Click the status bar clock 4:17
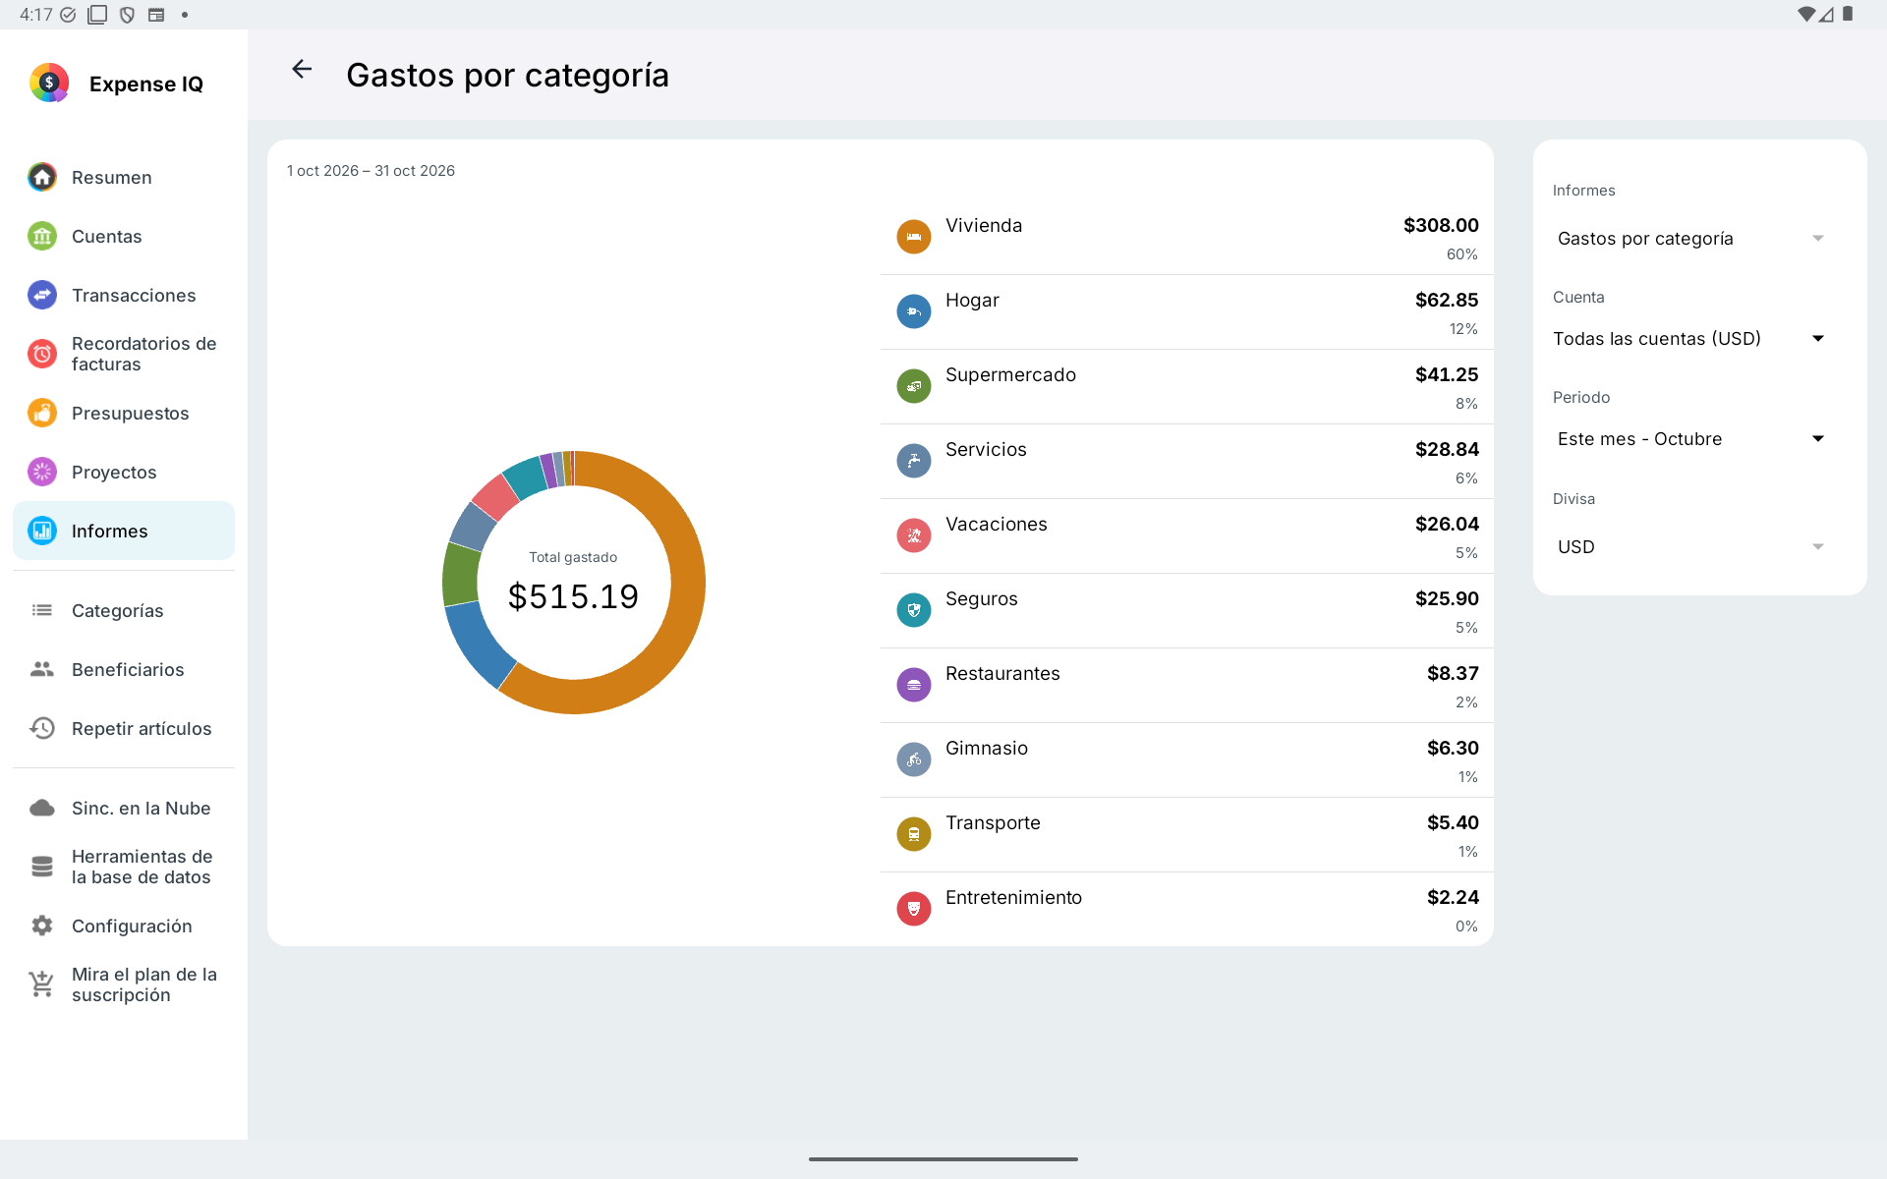 (35, 15)
